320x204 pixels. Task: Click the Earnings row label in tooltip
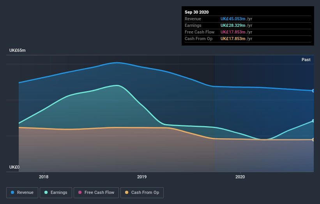click(x=193, y=25)
